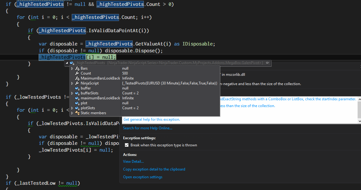Select the Bars value null
361x190 pixels.
pyautogui.click(x=125, y=68)
